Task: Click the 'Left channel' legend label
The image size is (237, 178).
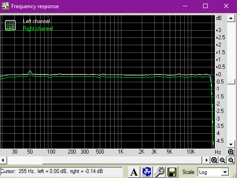Action: coord(37,21)
